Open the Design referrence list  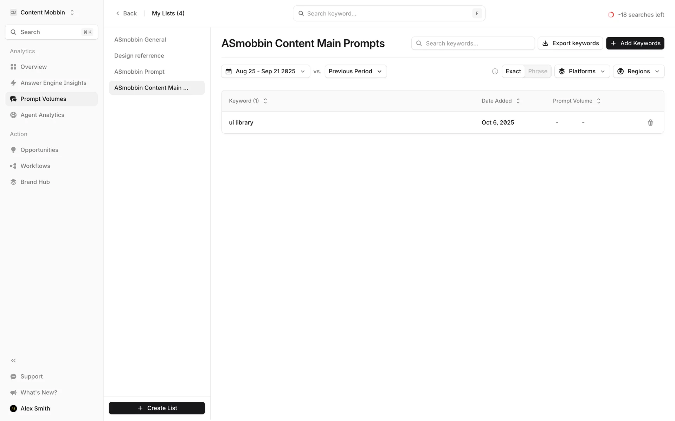coord(139,56)
